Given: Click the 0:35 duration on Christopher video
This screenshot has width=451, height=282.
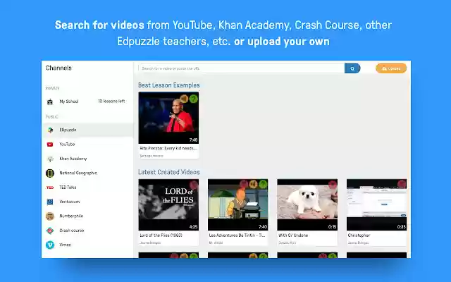Looking at the screenshot, I should [401, 227].
